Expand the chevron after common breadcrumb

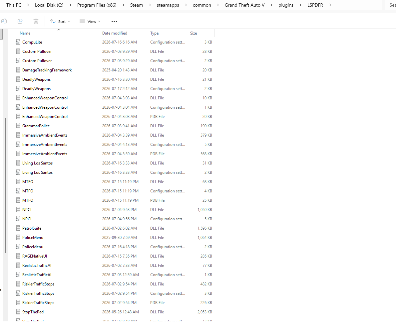(218, 5)
